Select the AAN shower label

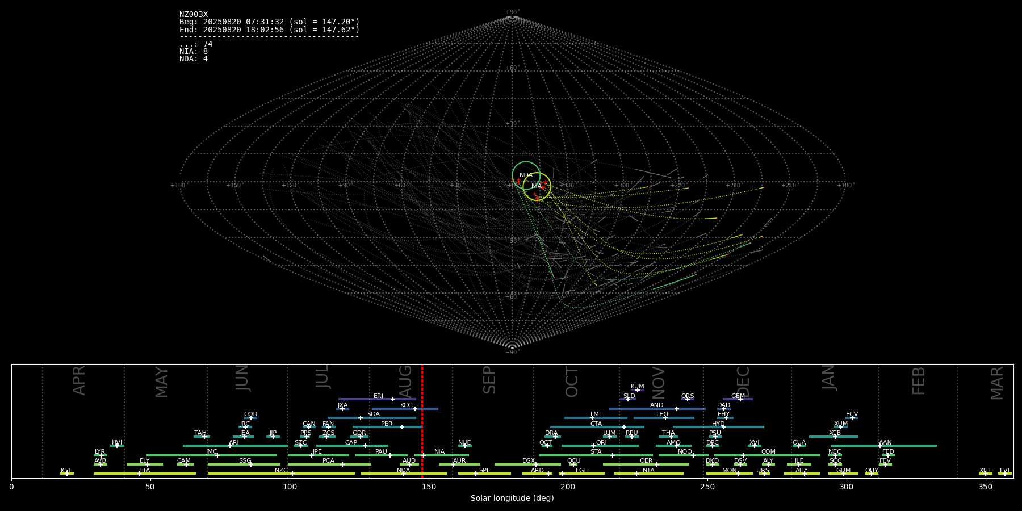click(x=885, y=443)
